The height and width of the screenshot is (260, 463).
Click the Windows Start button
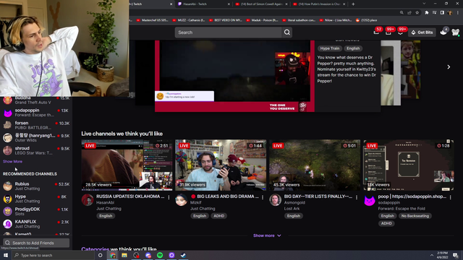click(6, 255)
